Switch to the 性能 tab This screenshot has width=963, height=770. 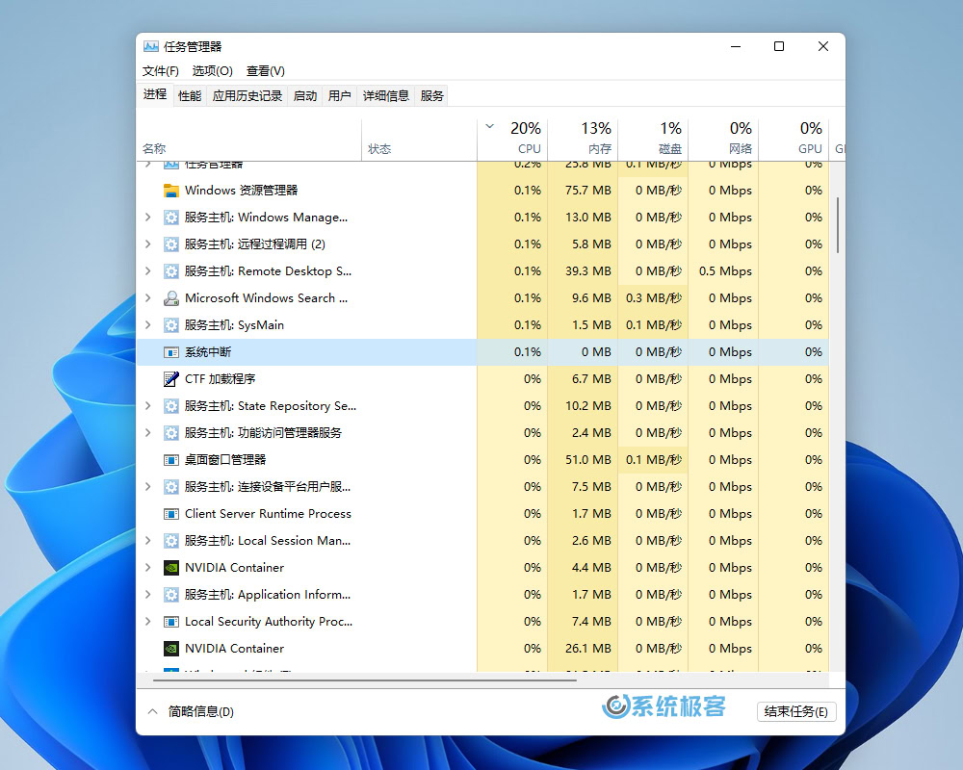click(190, 96)
